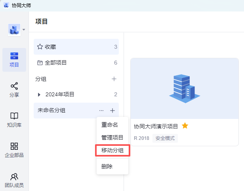Image resolution: width=244 pixels, height=191 pixels.
Task: Select 重命名 from the context menu
Action: [x=110, y=125]
